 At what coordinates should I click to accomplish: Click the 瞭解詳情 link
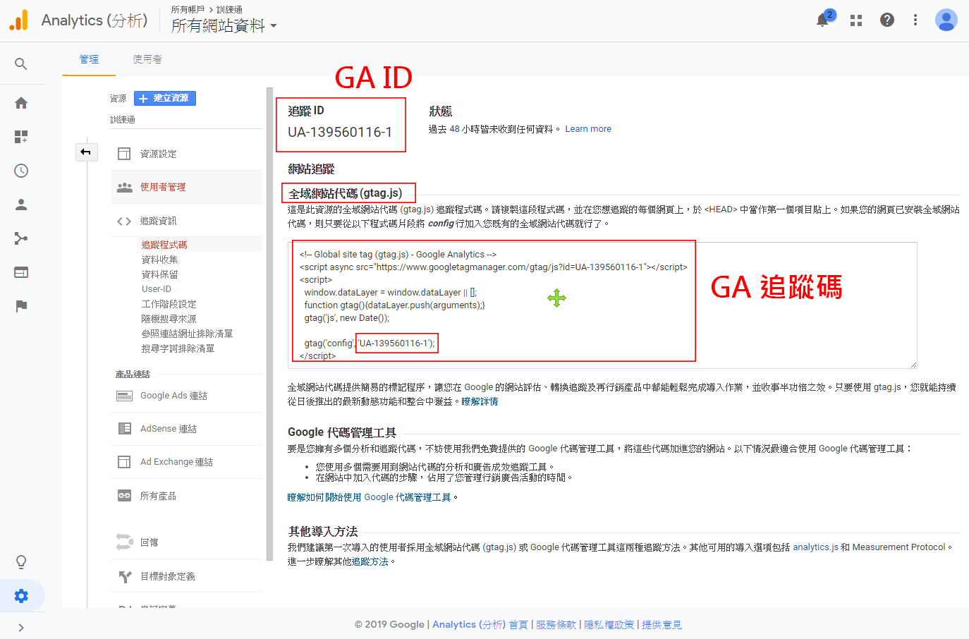tap(480, 401)
